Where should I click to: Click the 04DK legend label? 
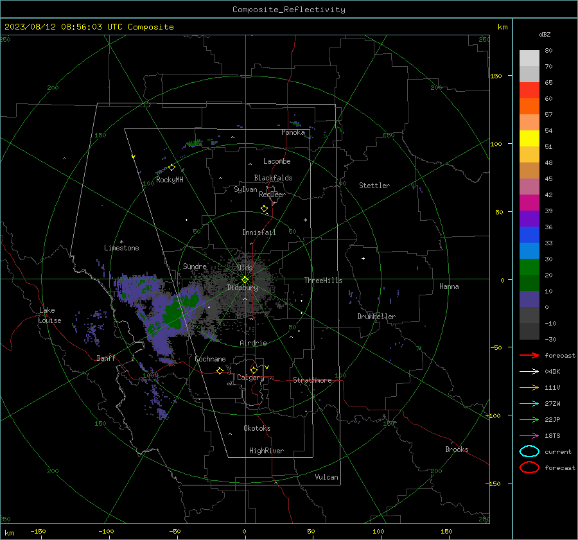(552, 372)
